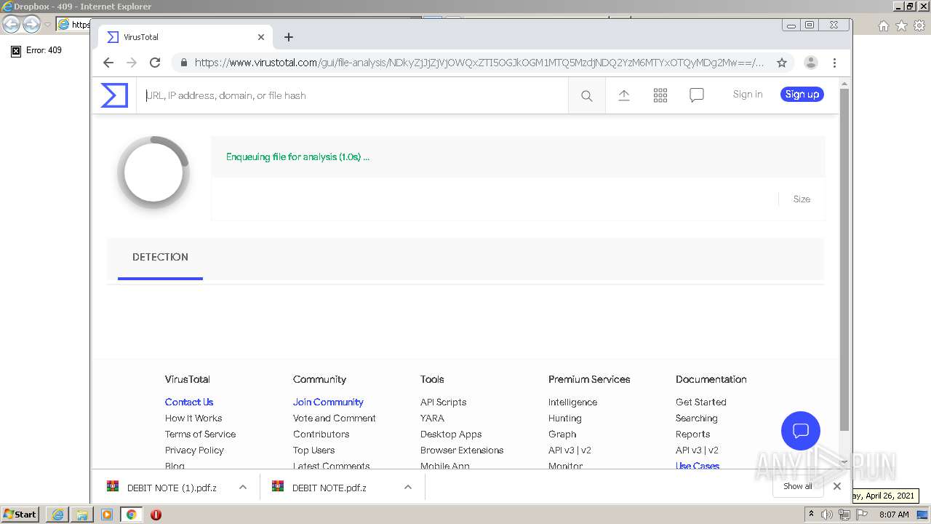Open API Scripts link
Viewport: 931px width, 524px height.
click(x=443, y=402)
